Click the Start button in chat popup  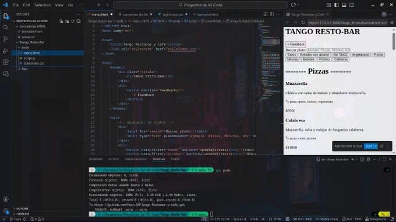369,146
